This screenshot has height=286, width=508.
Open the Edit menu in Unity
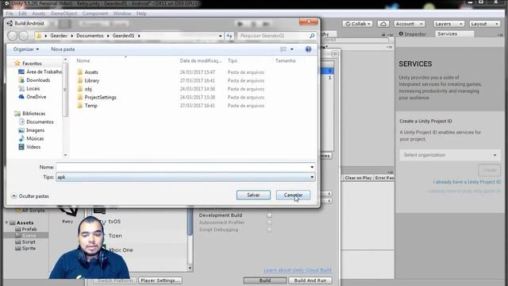[x=22, y=14]
